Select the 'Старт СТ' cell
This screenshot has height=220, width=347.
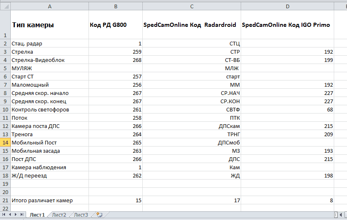point(50,77)
